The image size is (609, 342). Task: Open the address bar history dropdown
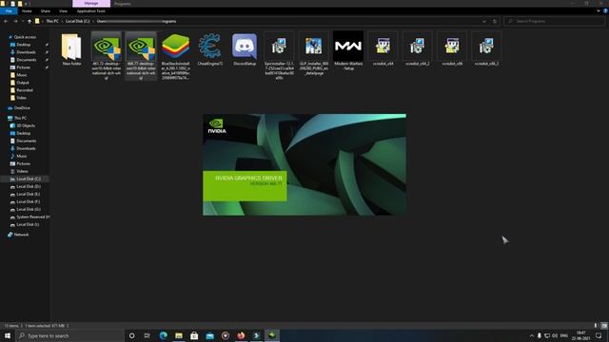tap(484, 21)
